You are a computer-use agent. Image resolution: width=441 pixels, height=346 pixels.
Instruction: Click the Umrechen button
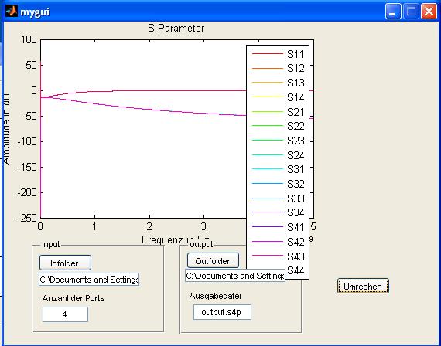tap(363, 287)
